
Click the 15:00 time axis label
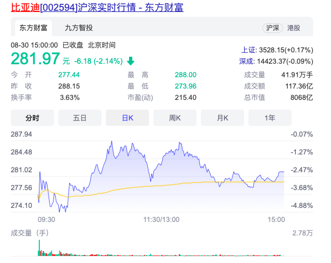pos(276,219)
